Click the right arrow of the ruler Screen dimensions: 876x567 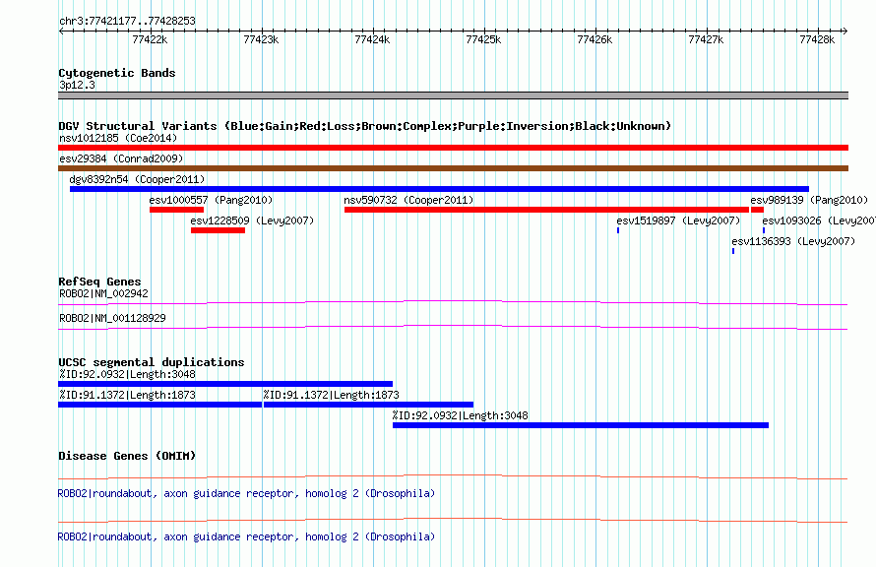pyautogui.click(x=845, y=31)
